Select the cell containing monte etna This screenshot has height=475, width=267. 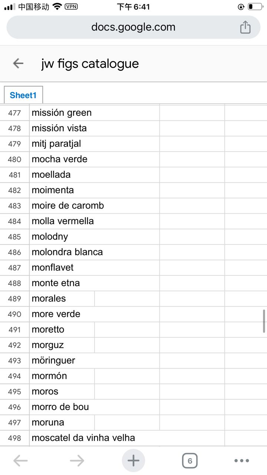[95, 283]
